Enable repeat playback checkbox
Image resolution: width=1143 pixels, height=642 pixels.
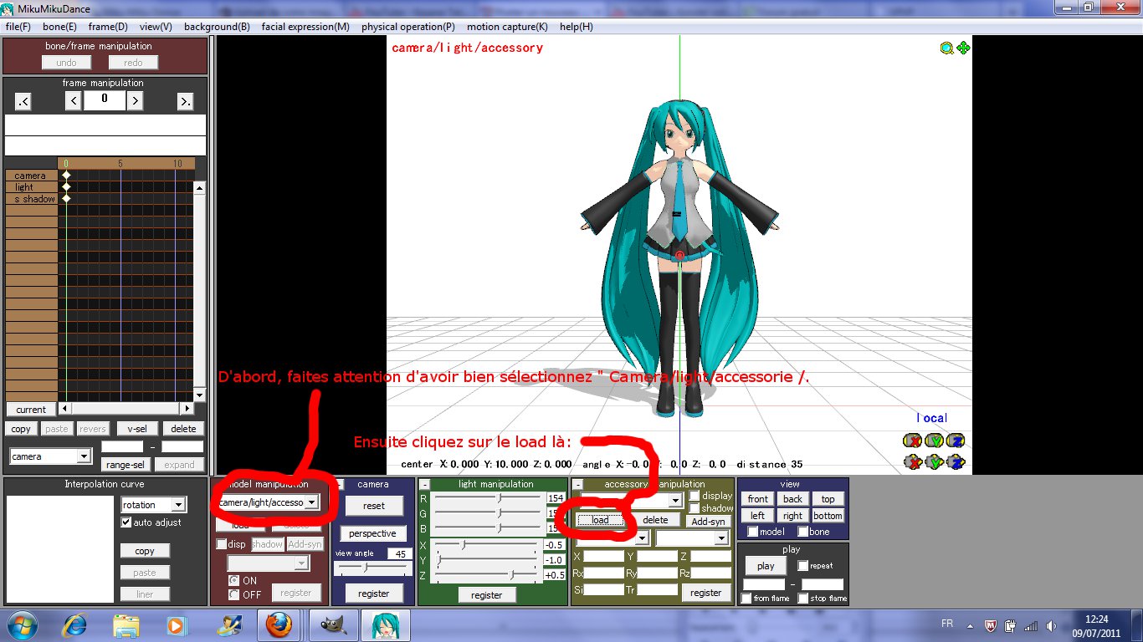coord(802,566)
